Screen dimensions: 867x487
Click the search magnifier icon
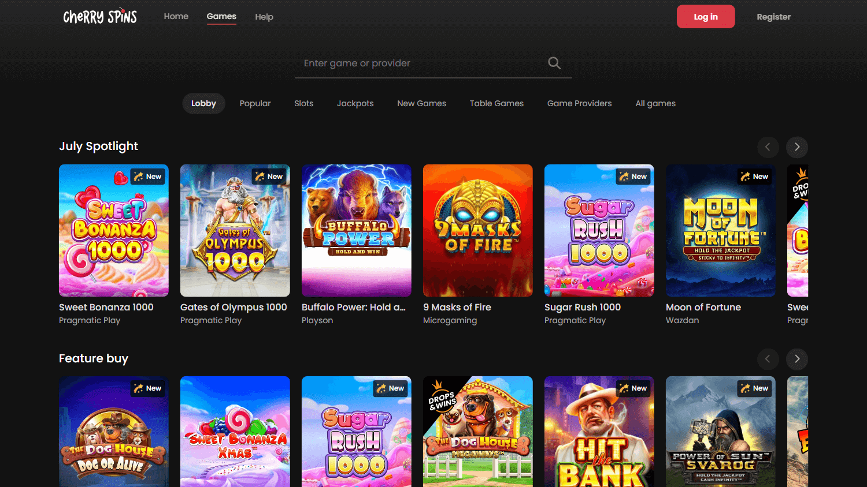coord(554,63)
